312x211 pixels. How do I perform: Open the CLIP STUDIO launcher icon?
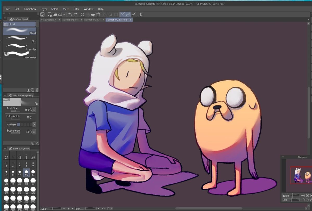click(42, 15)
